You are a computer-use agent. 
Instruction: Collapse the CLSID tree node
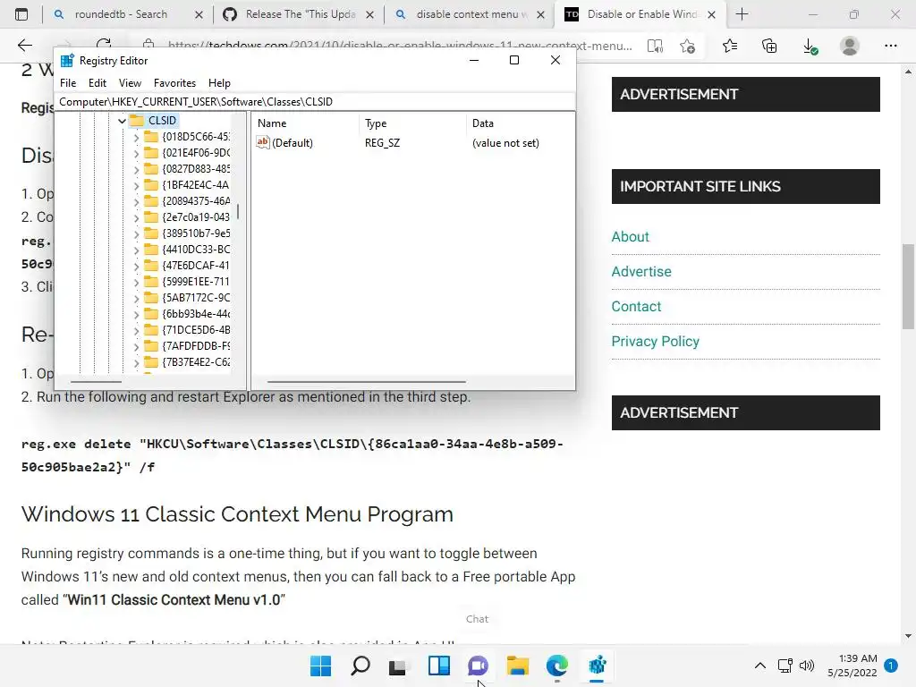122,121
